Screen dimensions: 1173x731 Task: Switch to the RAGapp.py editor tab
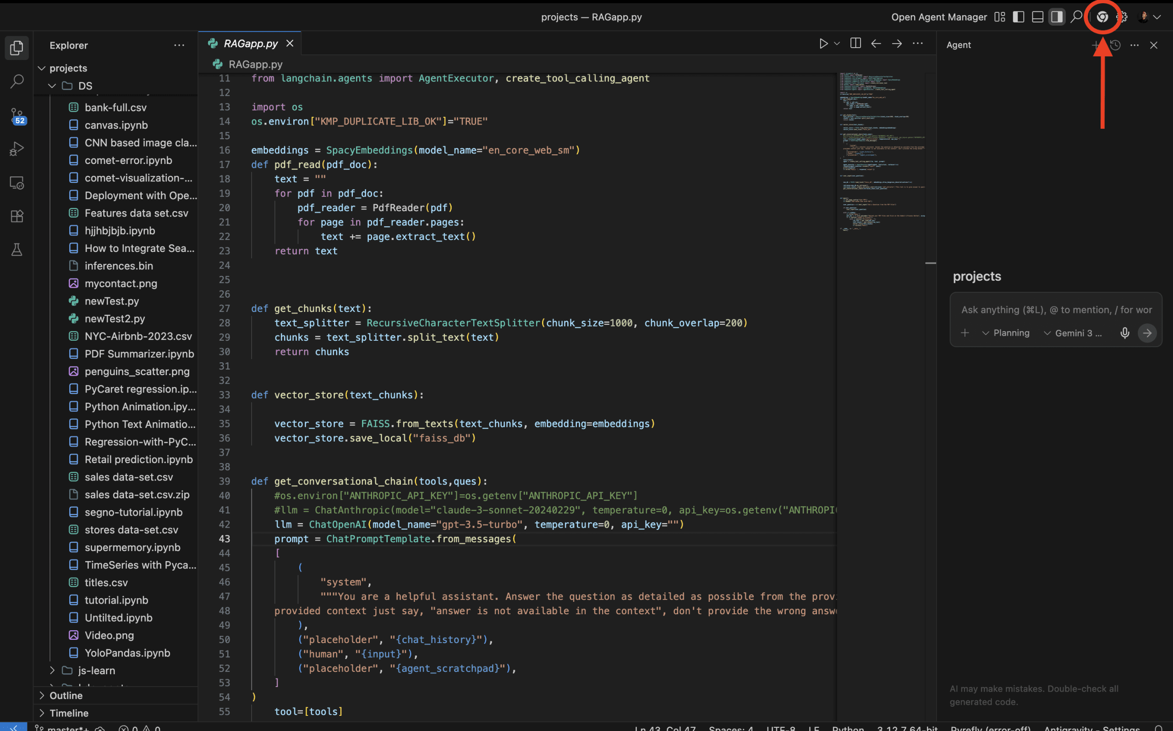pos(250,43)
